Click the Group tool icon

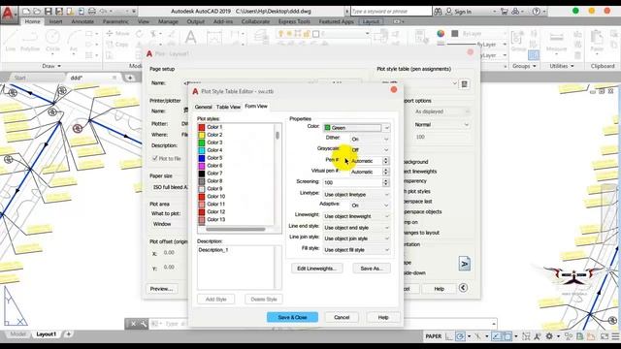(518, 41)
